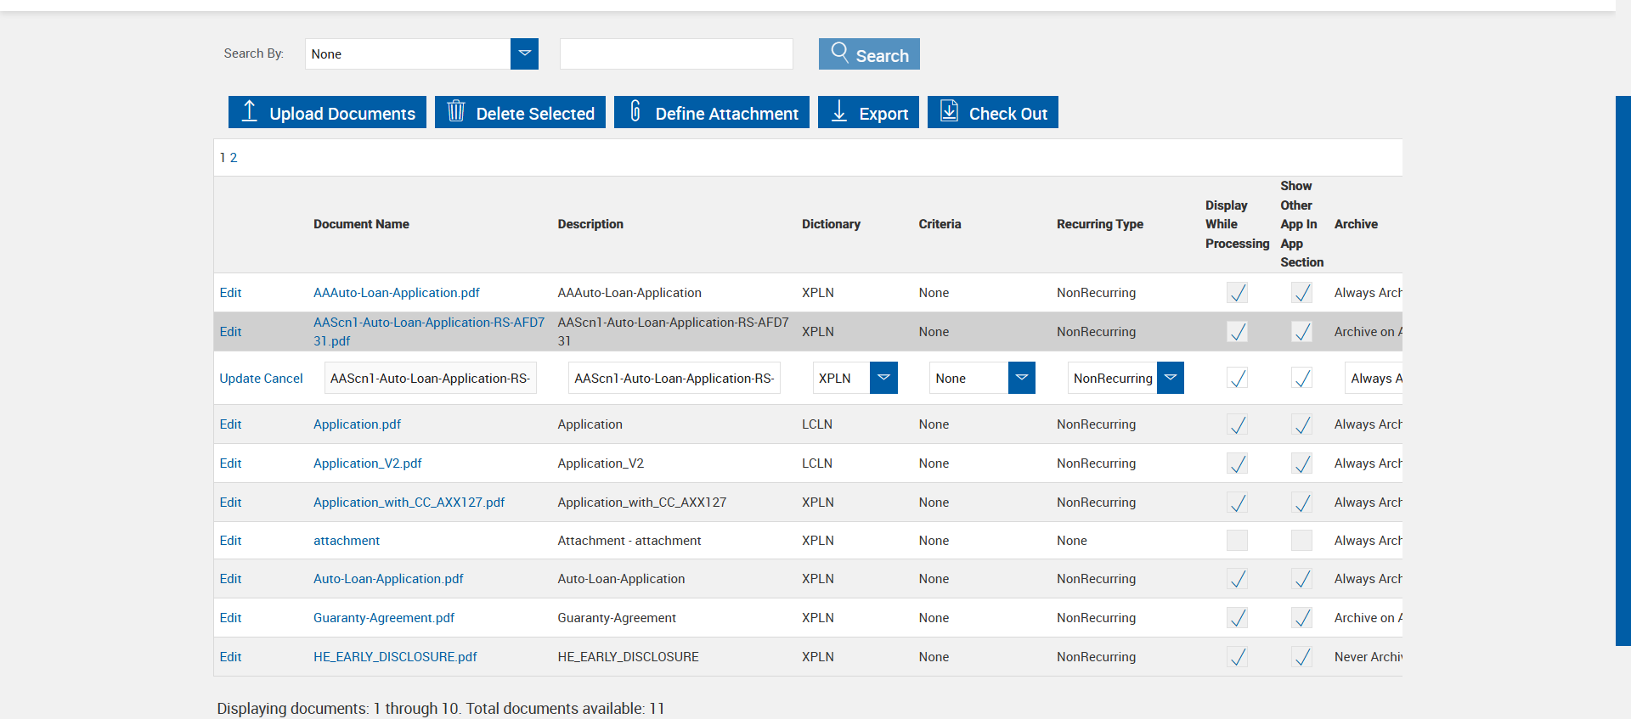Viewport: 1631px width, 719px height.
Task: Expand the Criteria None dropdown in edit row
Action: (x=1021, y=378)
